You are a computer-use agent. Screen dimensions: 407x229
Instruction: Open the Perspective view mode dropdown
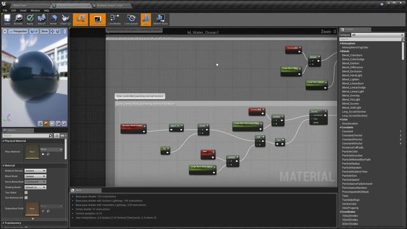pos(18,31)
